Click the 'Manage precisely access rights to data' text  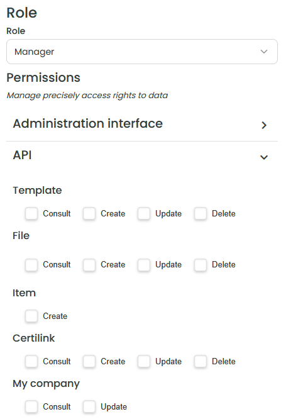pos(87,96)
